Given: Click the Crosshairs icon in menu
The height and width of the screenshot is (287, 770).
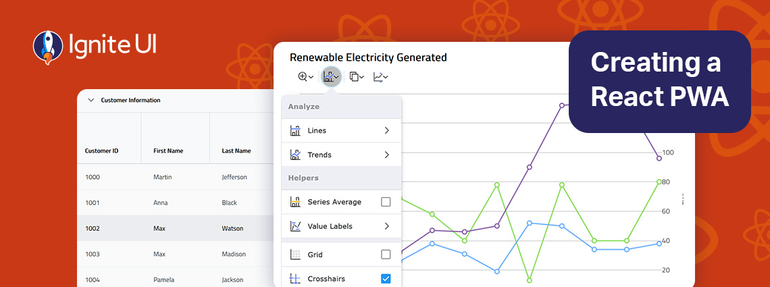Looking at the screenshot, I should (295, 279).
